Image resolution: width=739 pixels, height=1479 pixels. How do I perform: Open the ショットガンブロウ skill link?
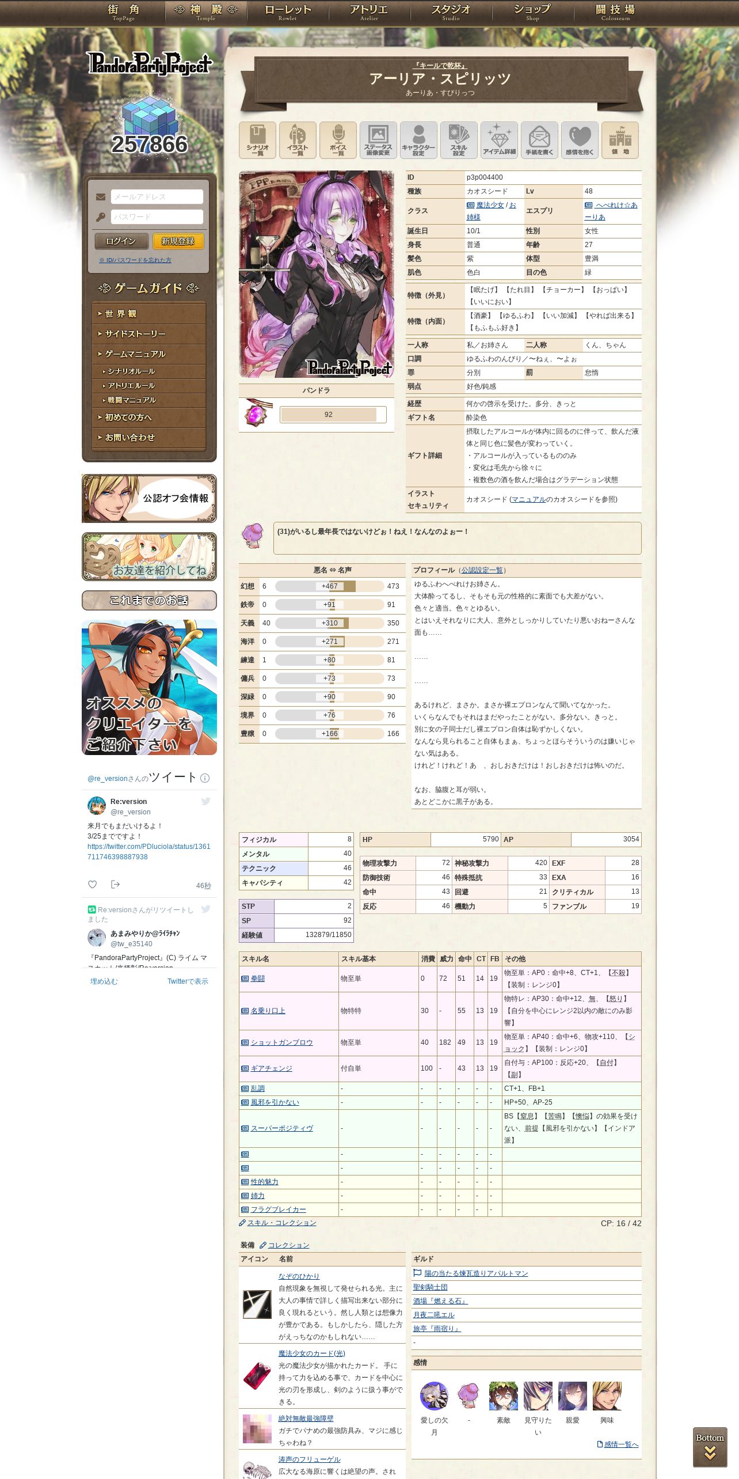281,1042
